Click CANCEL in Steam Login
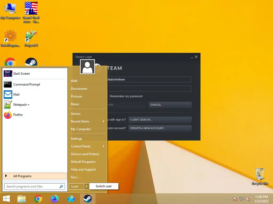 click(x=170, y=105)
